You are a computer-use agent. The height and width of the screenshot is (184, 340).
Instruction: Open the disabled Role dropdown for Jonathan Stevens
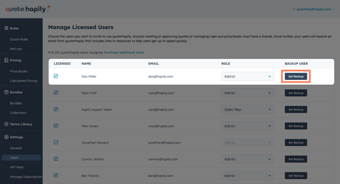pyautogui.click(x=248, y=142)
